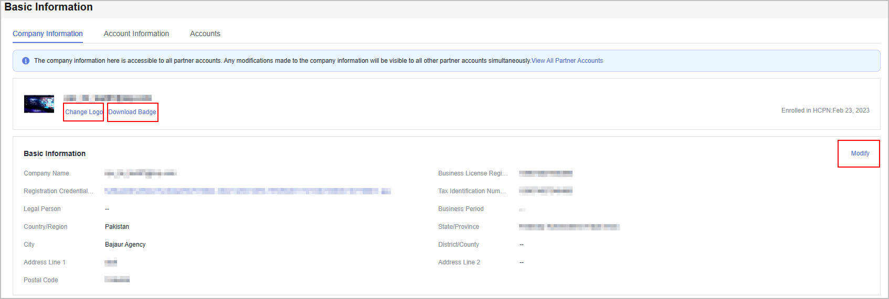The width and height of the screenshot is (889, 299).
Task: Click the truncated Tax Identification Num... label
Action: (472, 191)
